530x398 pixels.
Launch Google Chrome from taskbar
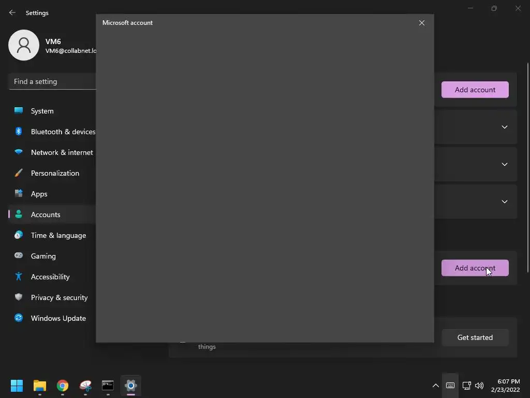coord(63,386)
